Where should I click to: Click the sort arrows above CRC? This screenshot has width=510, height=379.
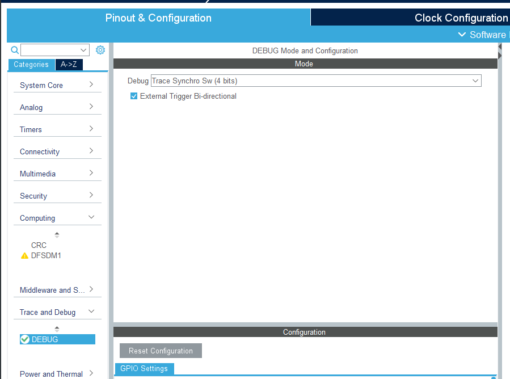point(57,235)
